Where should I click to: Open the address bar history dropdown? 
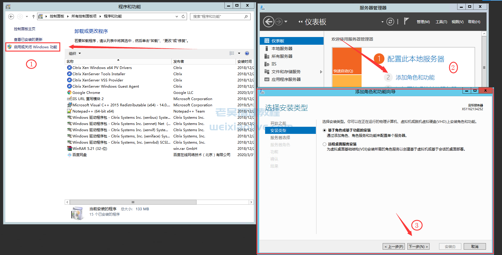coord(177,17)
